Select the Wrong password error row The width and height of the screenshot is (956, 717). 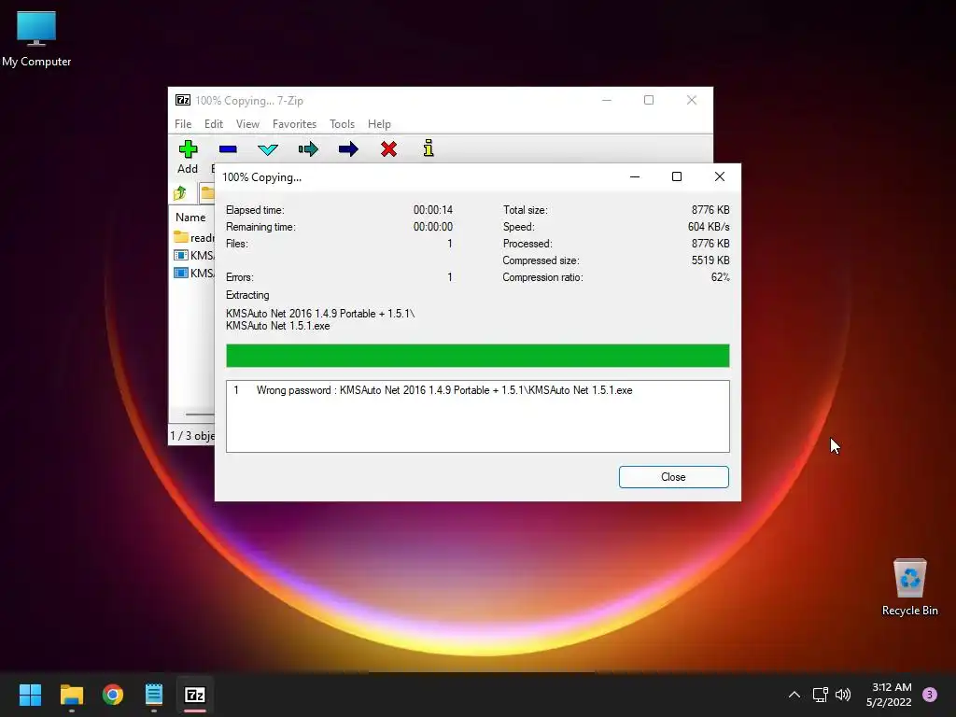click(477, 390)
